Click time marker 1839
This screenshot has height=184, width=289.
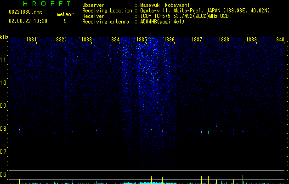(252, 40)
